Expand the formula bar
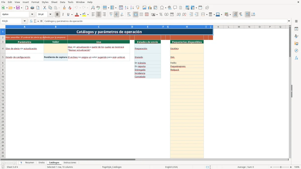301x169 pixels. pos(289,21)
